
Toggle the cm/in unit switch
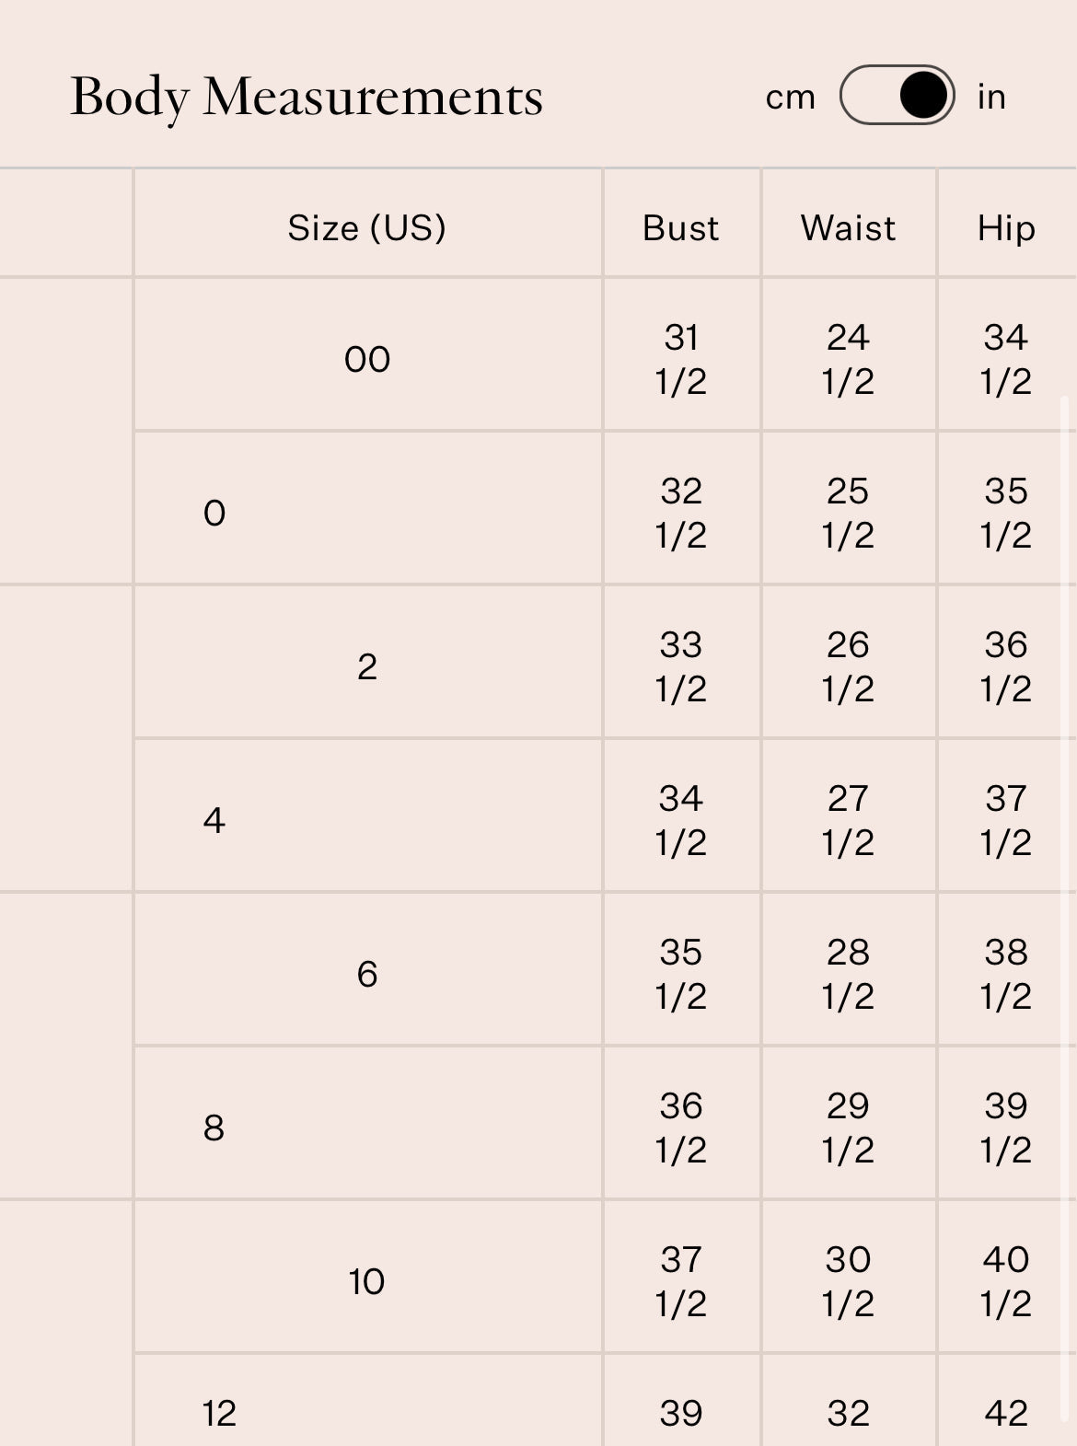point(897,95)
